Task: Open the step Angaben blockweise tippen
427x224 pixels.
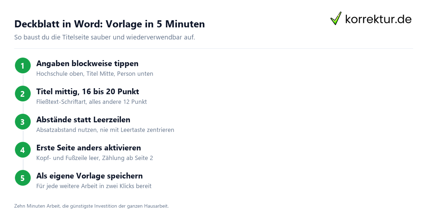Action: coord(87,63)
